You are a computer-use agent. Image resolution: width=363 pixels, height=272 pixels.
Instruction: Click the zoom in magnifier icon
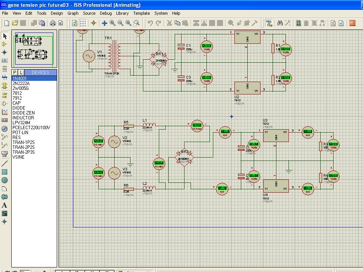click(x=113, y=23)
